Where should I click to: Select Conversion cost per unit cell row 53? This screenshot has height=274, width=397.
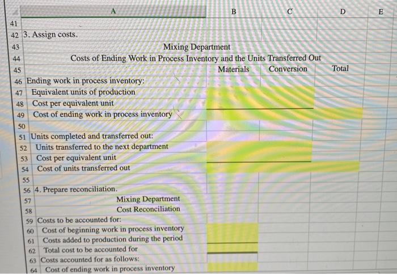pyautogui.click(x=285, y=157)
